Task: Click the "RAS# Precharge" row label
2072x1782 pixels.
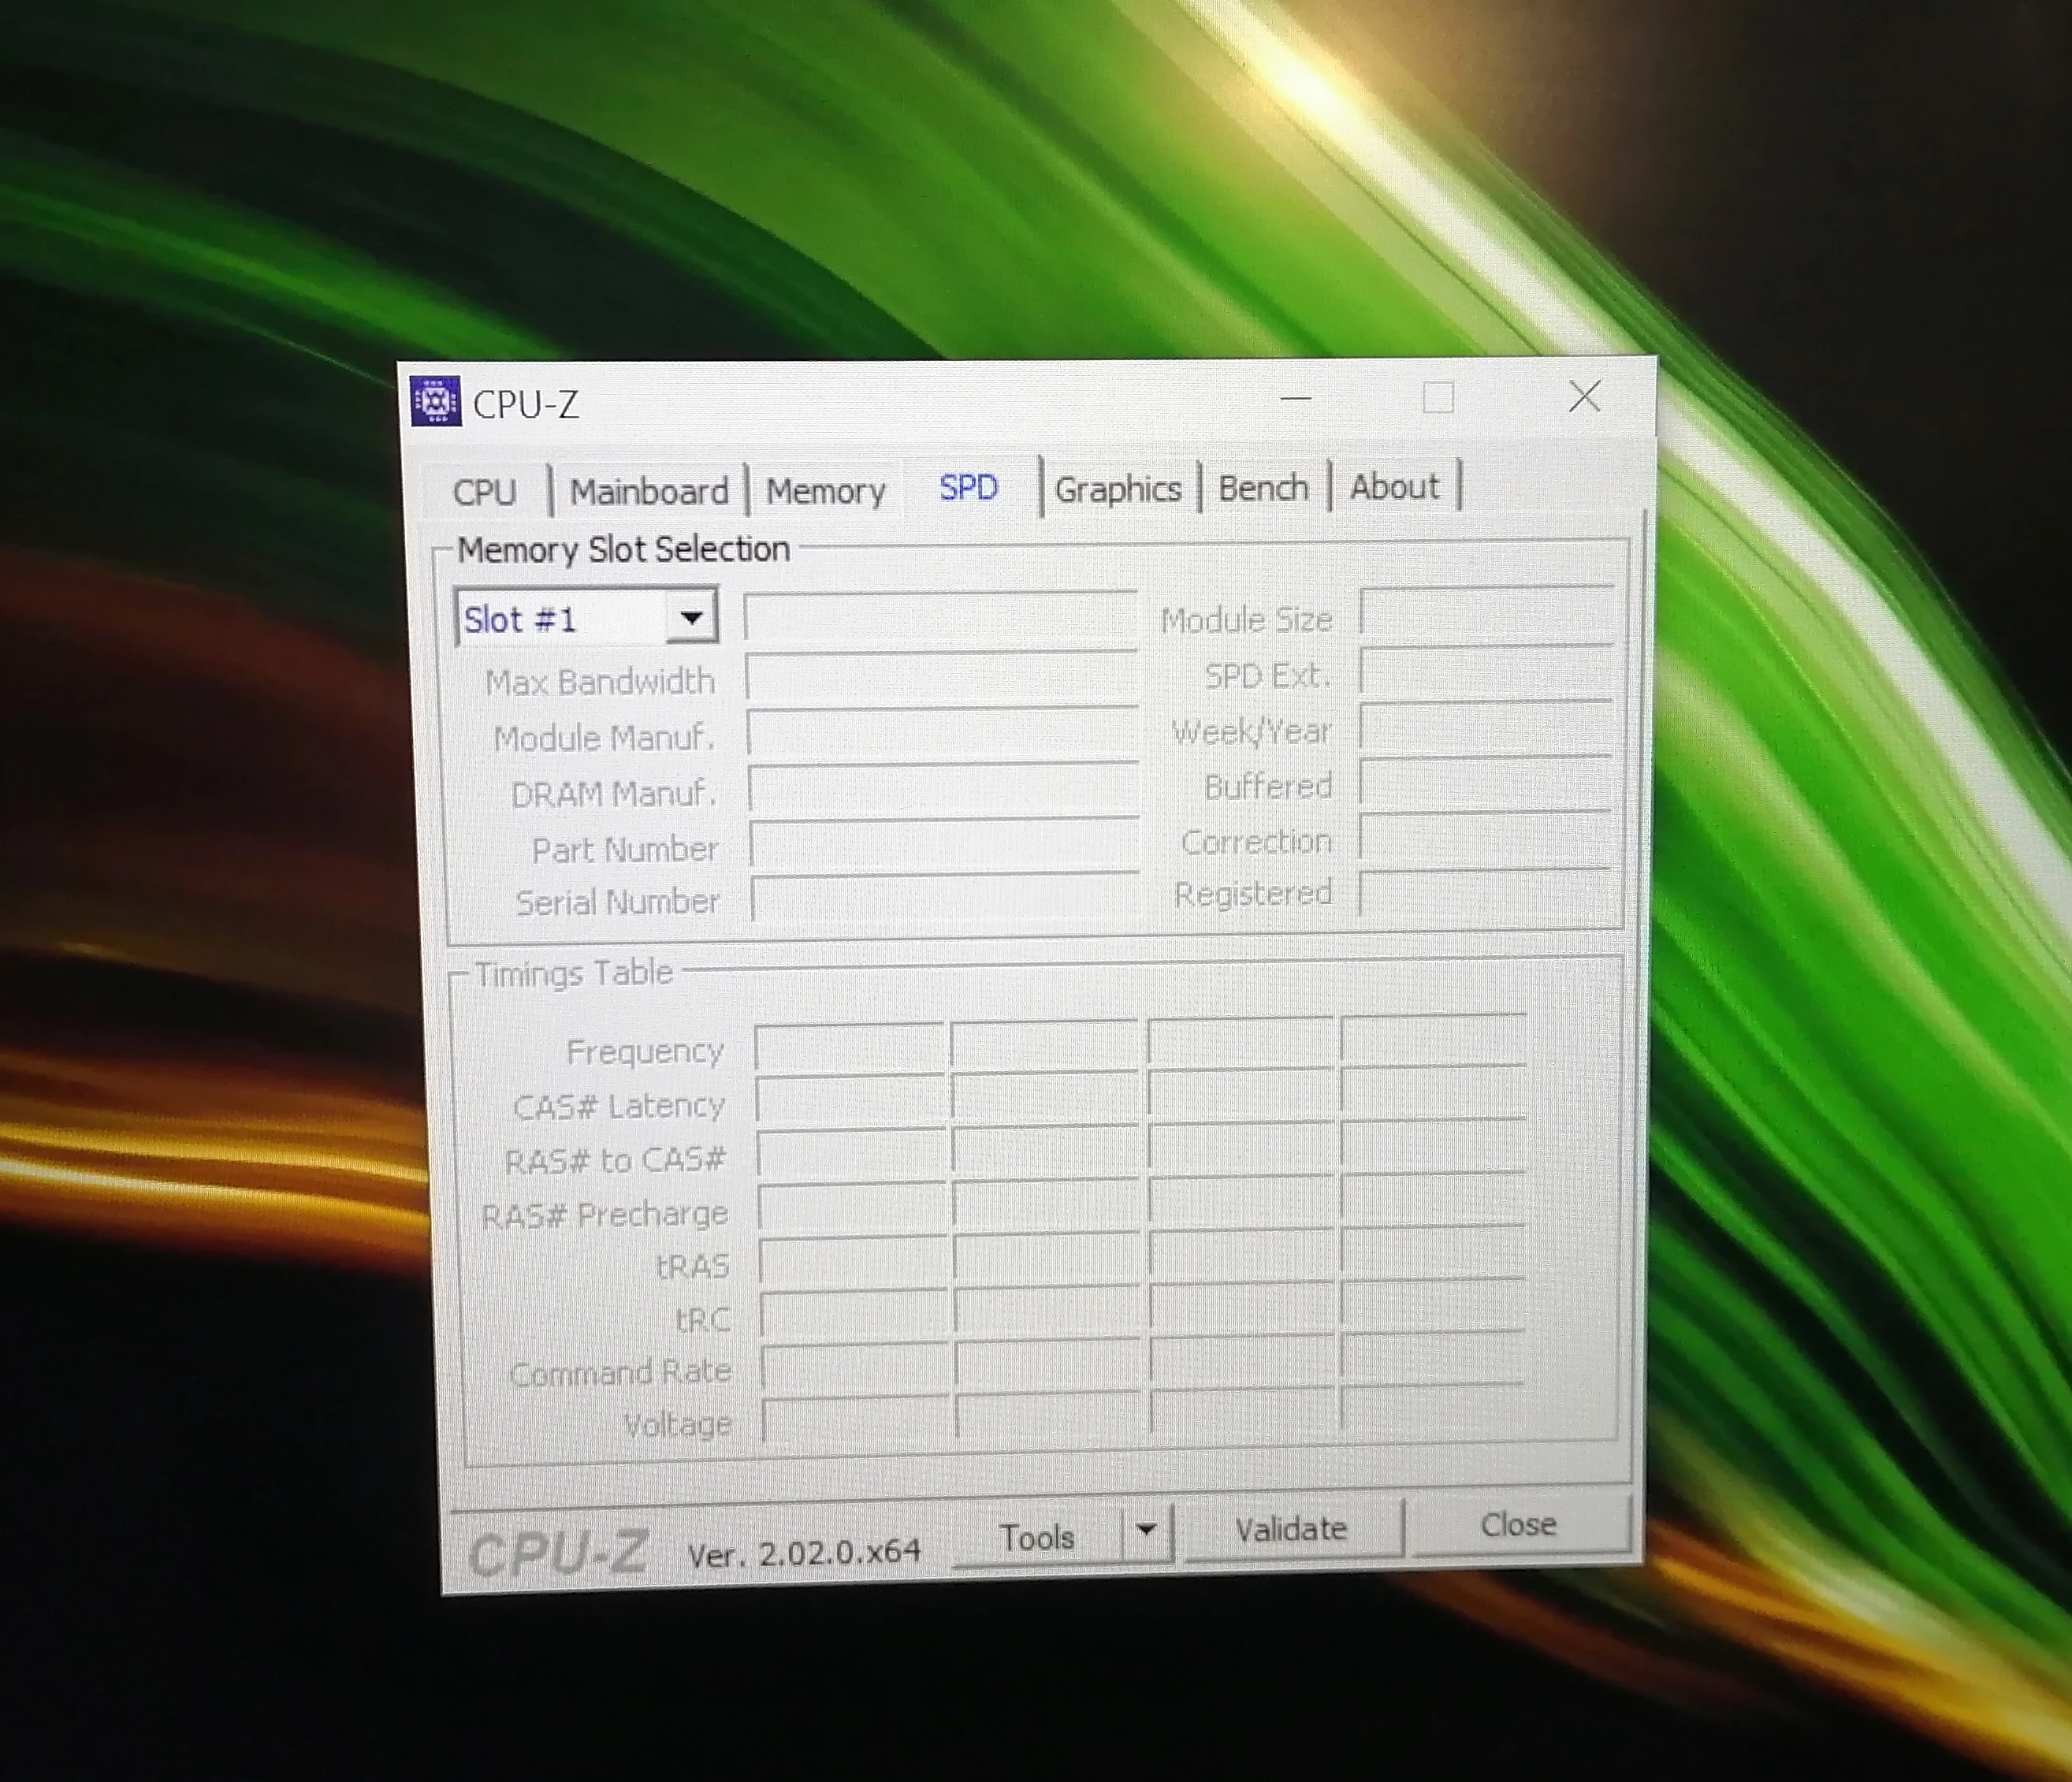Action: coord(605,1214)
